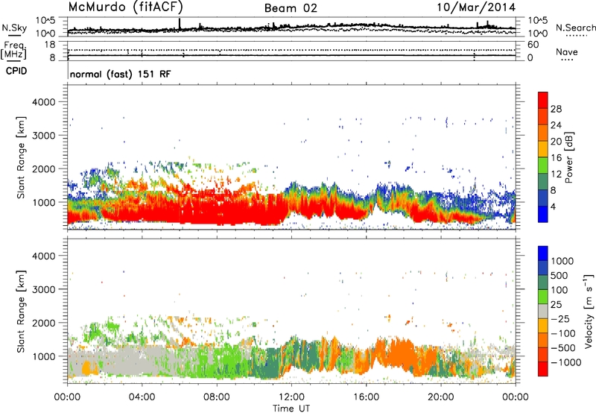The width and height of the screenshot is (596, 413).
Task: Click the 'Beam 02' heading
Action: (x=291, y=8)
